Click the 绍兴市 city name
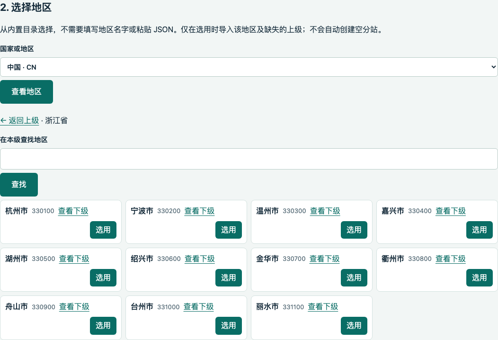 coord(142,259)
